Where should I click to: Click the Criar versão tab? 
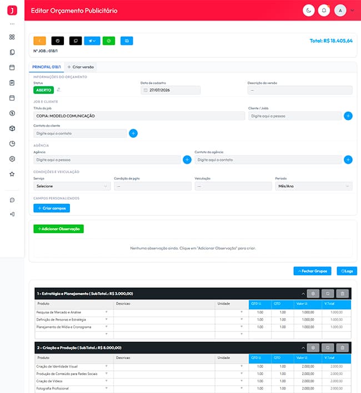click(x=81, y=67)
